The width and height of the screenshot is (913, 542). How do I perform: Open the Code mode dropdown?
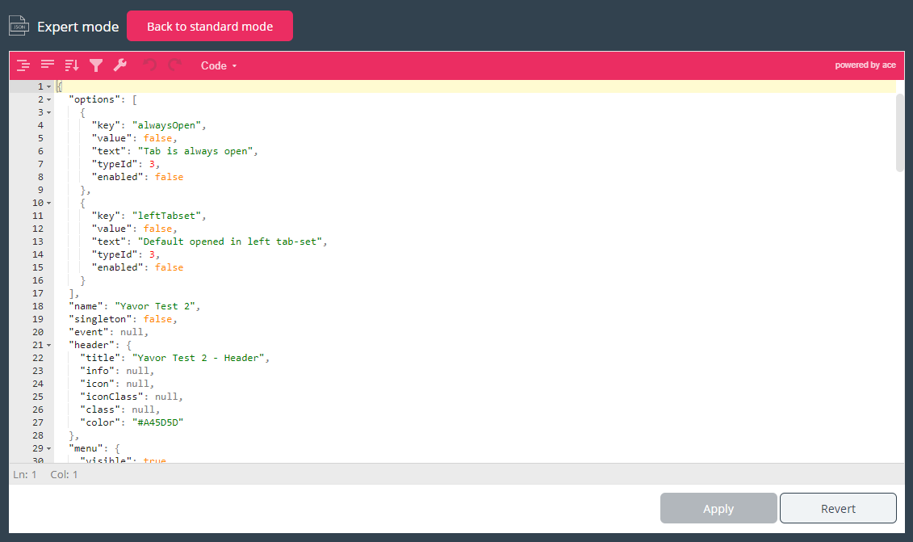coord(219,65)
